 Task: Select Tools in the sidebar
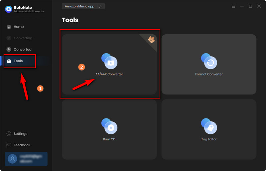(26, 61)
